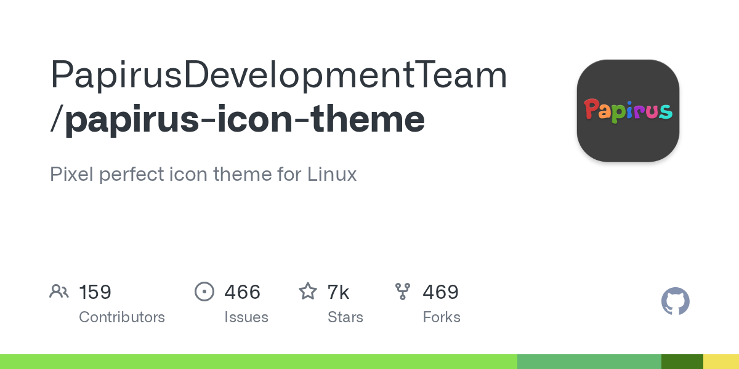Select the 'Pixel perfect icon theme' description
The image size is (739, 369).
click(x=203, y=175)
